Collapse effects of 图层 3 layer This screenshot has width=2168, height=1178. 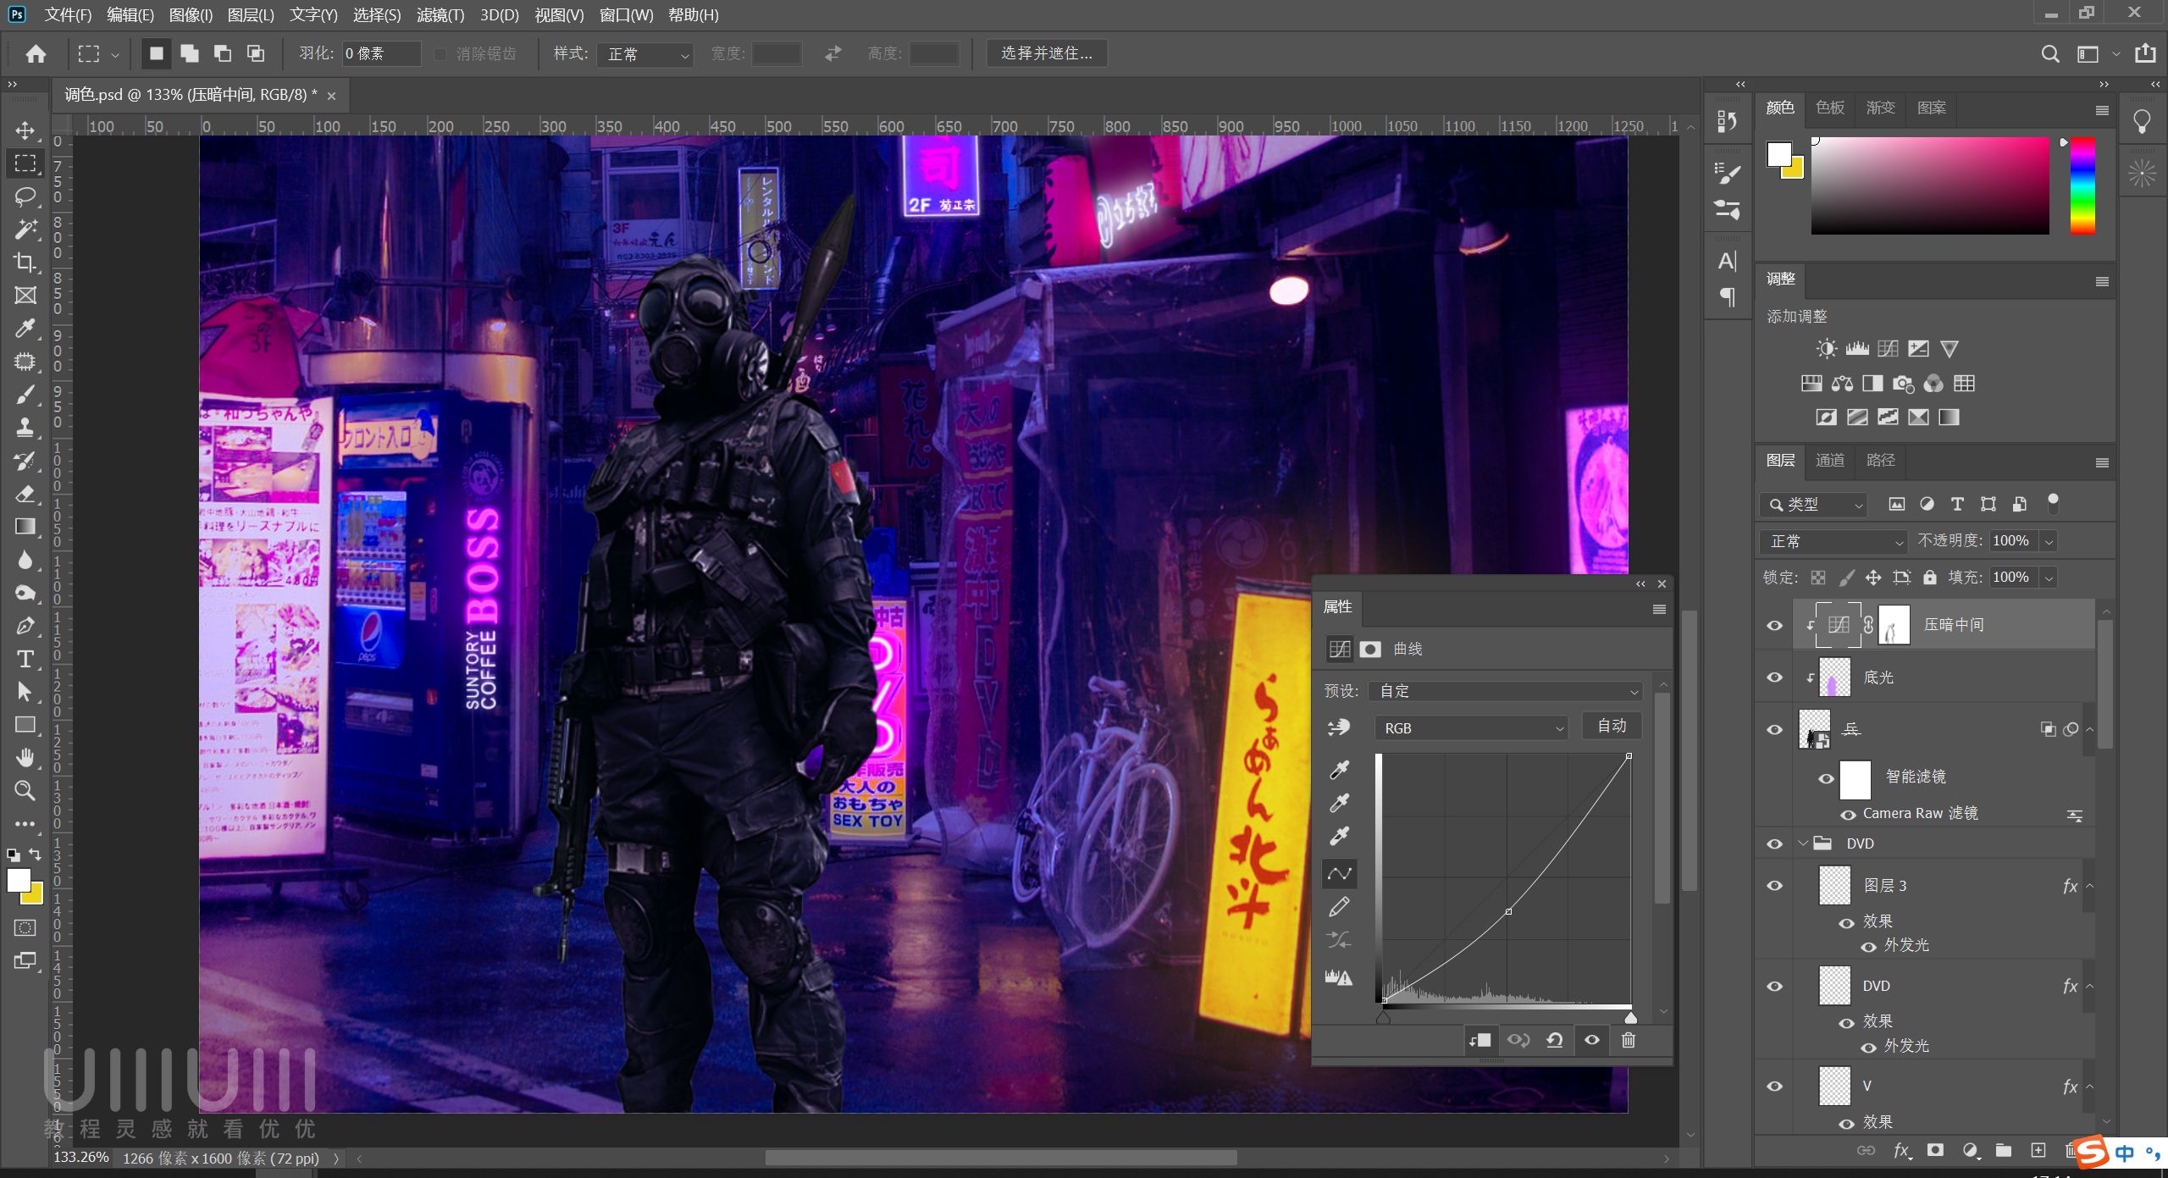[x=2089, y=886]
